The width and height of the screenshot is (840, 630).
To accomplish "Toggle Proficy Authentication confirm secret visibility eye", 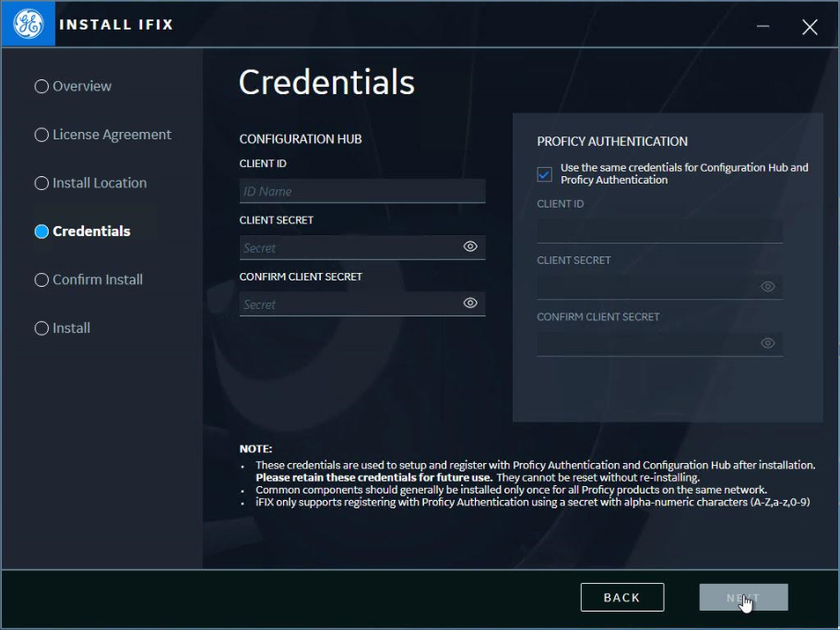I will 768,343.
